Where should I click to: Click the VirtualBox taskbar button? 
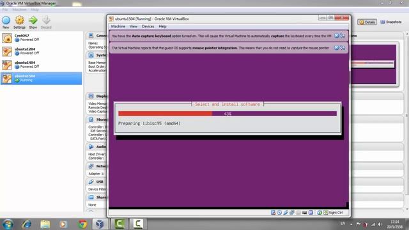[x=100, y=224]
